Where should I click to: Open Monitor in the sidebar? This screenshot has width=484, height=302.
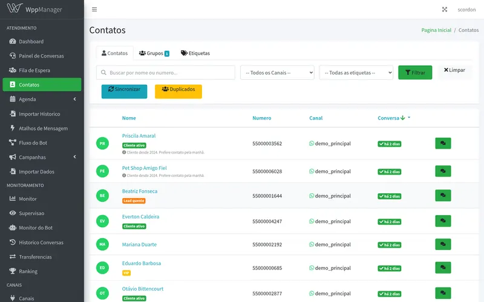tap(42, 199)
